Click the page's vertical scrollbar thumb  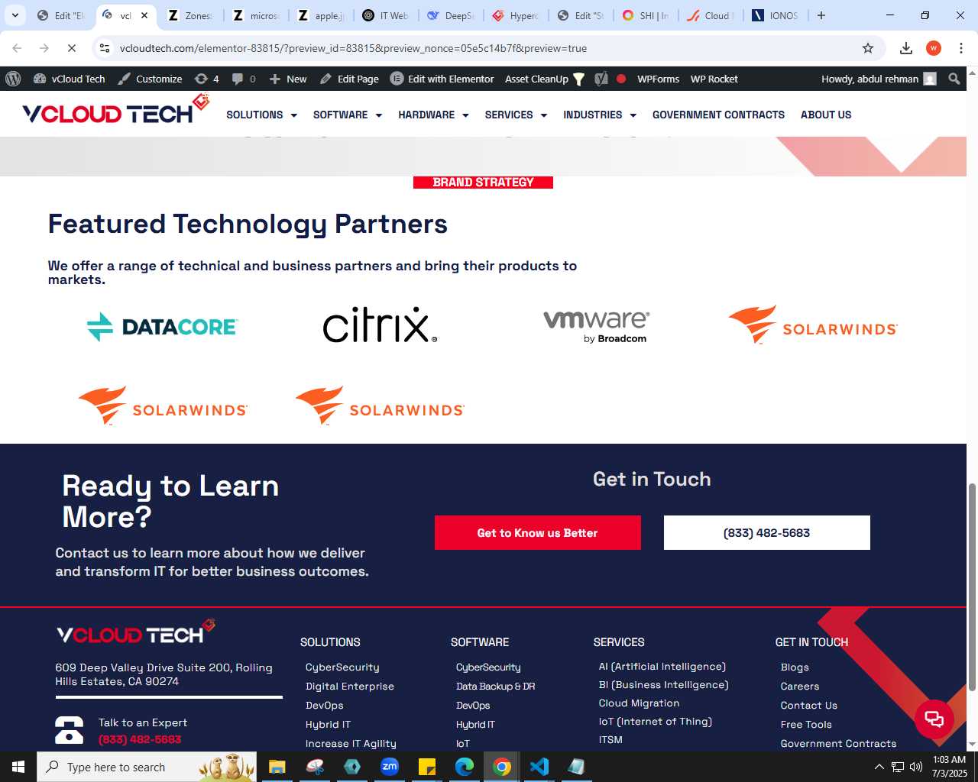click(972, 588)
